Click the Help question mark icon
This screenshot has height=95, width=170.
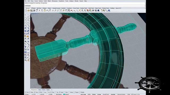[109, 11]
